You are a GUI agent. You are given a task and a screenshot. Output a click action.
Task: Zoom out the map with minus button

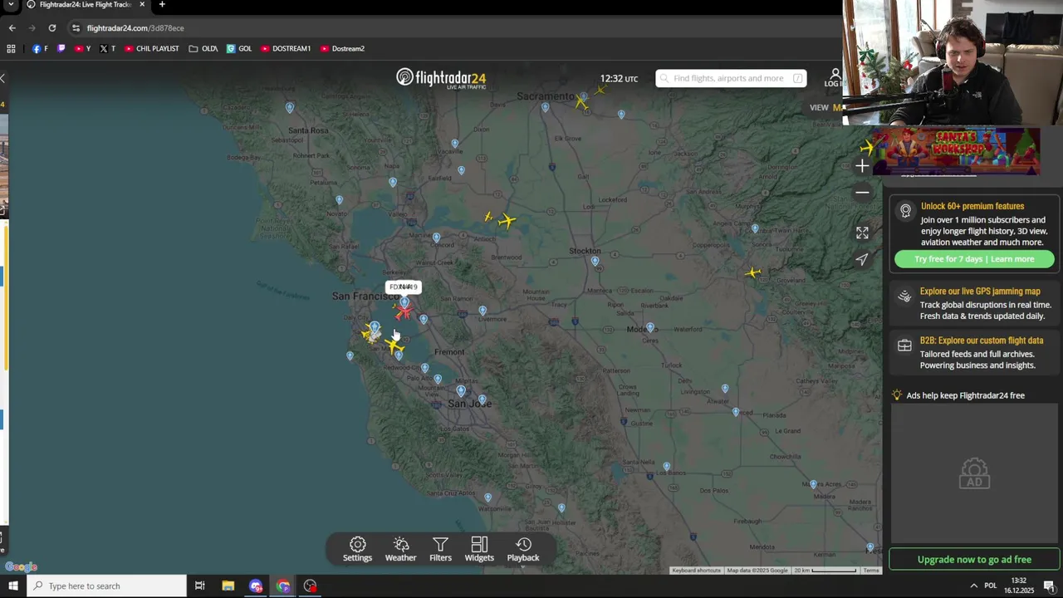click(862, 193)
